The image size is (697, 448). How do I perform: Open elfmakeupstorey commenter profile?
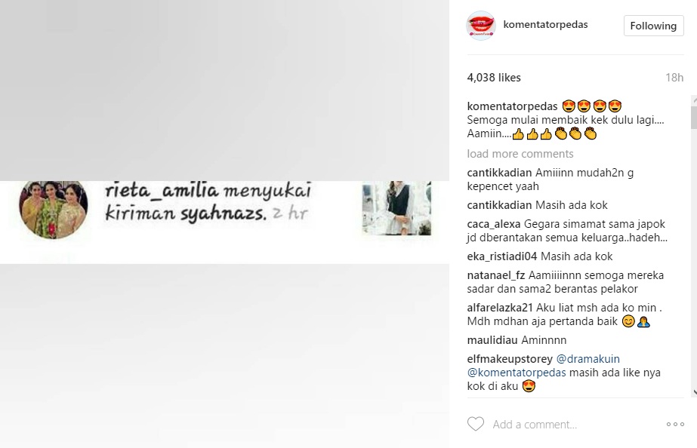(x=510, y=359)
